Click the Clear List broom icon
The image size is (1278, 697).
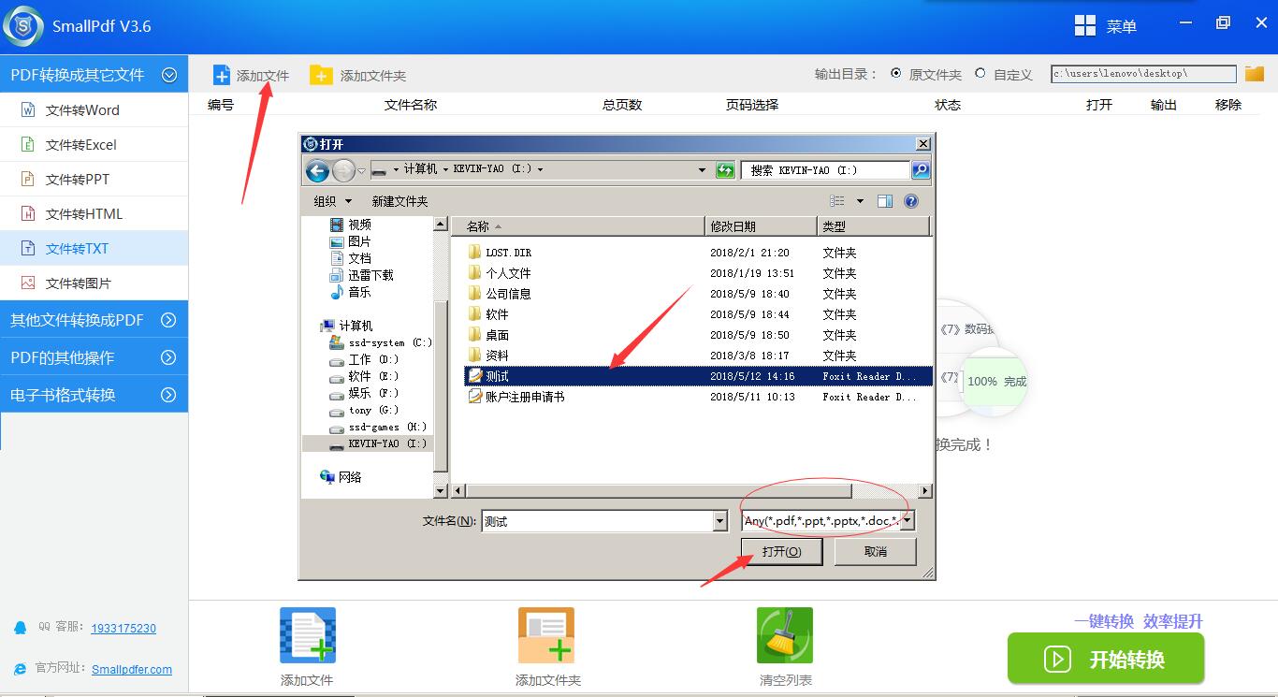(785, 636)
